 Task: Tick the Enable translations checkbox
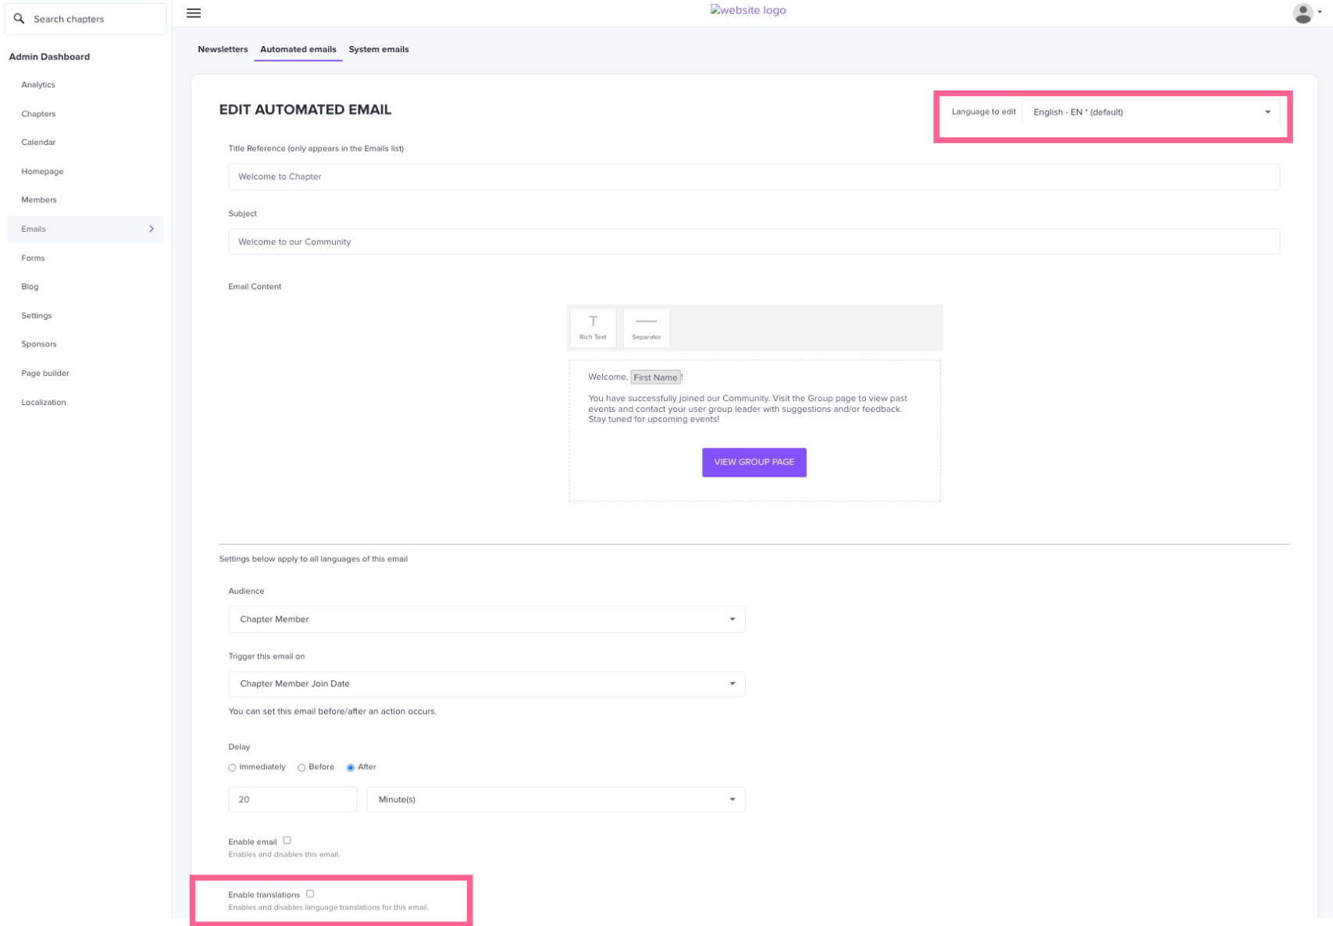click(310, 894)
